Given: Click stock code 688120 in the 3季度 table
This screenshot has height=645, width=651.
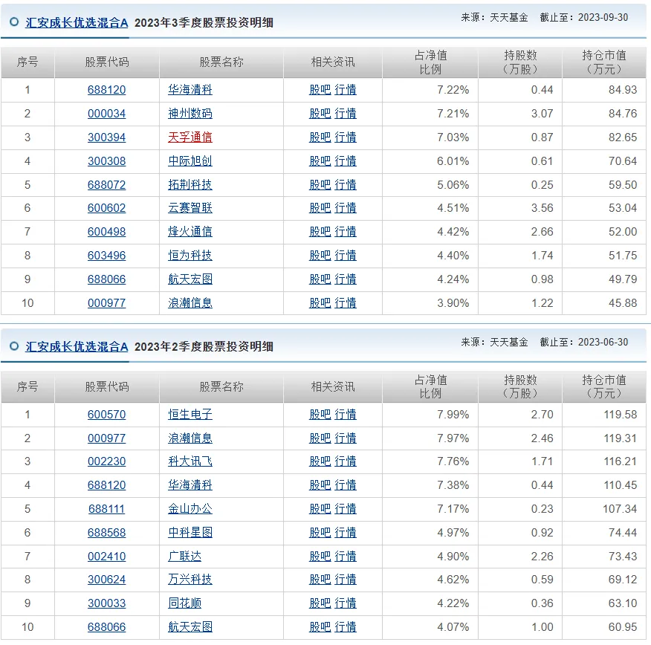Looking at the screenshot, I should 107,90.
